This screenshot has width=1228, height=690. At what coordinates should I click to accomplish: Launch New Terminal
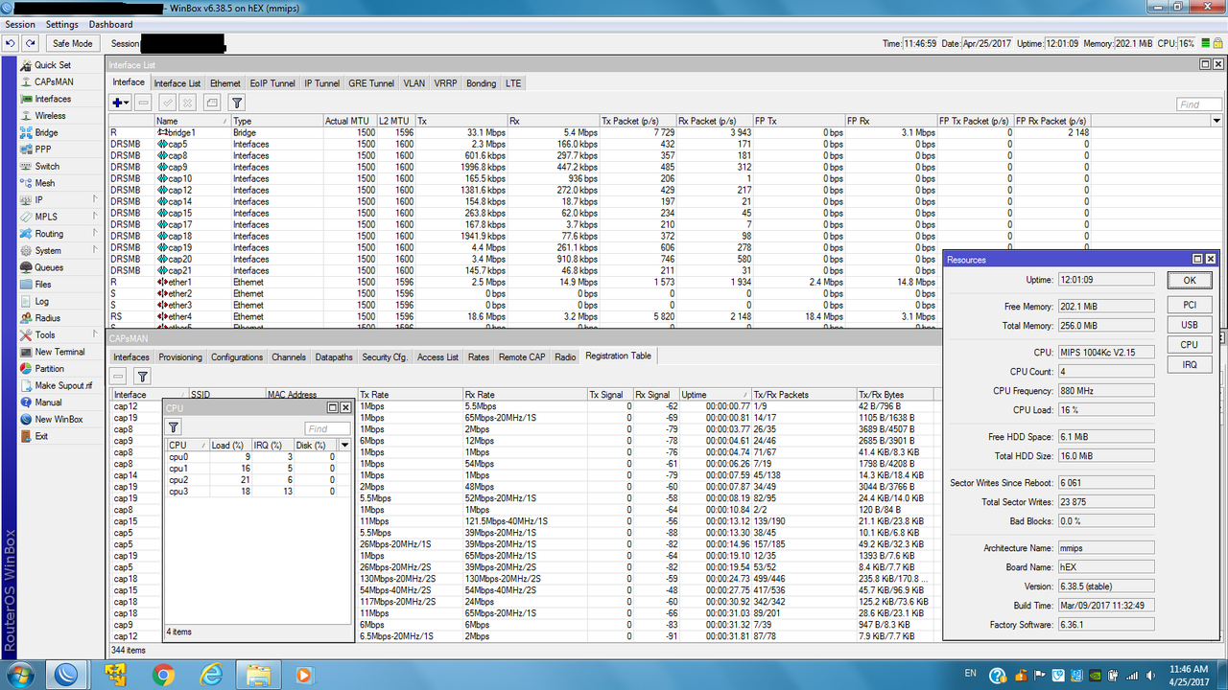(59, 352)
